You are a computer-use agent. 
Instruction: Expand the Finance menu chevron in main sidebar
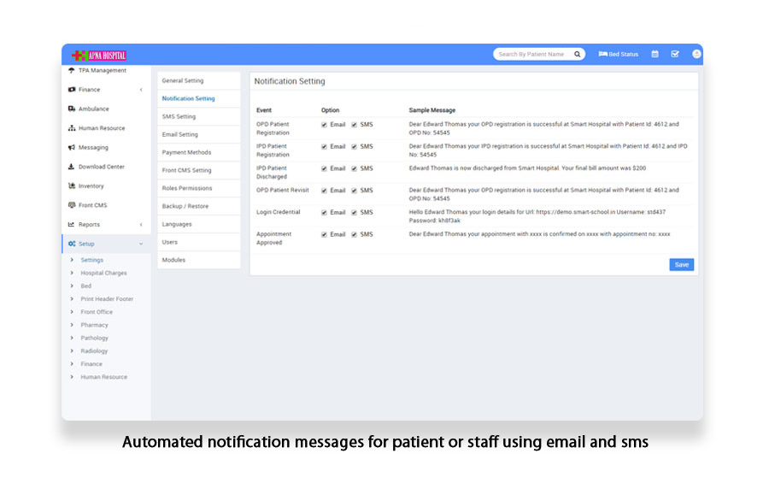tap(141, 90)
